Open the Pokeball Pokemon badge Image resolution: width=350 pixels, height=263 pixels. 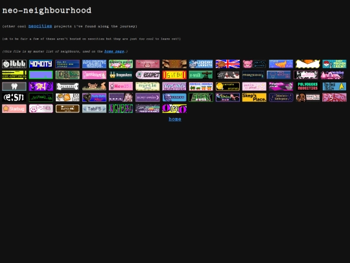(334, 64)
